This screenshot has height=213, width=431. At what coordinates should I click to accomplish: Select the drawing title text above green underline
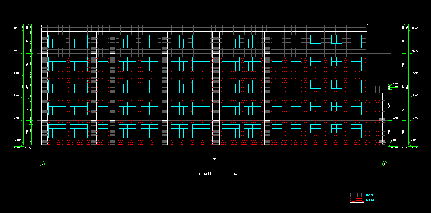tap(204, 174)
